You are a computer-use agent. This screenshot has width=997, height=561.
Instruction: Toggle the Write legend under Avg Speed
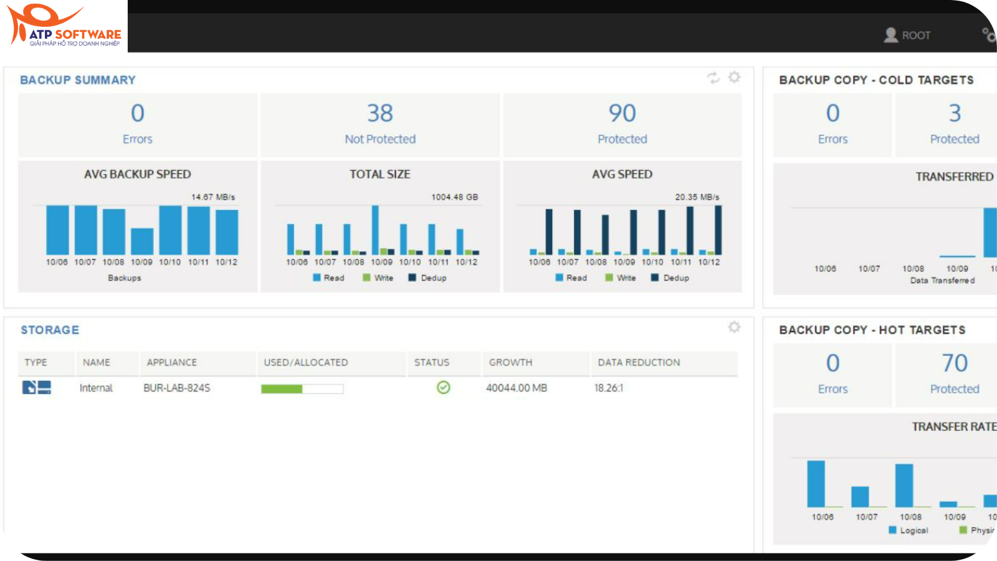tap(620, 277)
